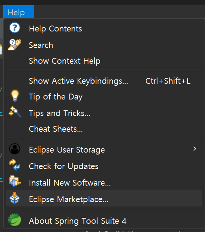Viewport: 205px width, 232px height.
Task: Open Cheat Sheets from the menu
Action: (56, 129)
